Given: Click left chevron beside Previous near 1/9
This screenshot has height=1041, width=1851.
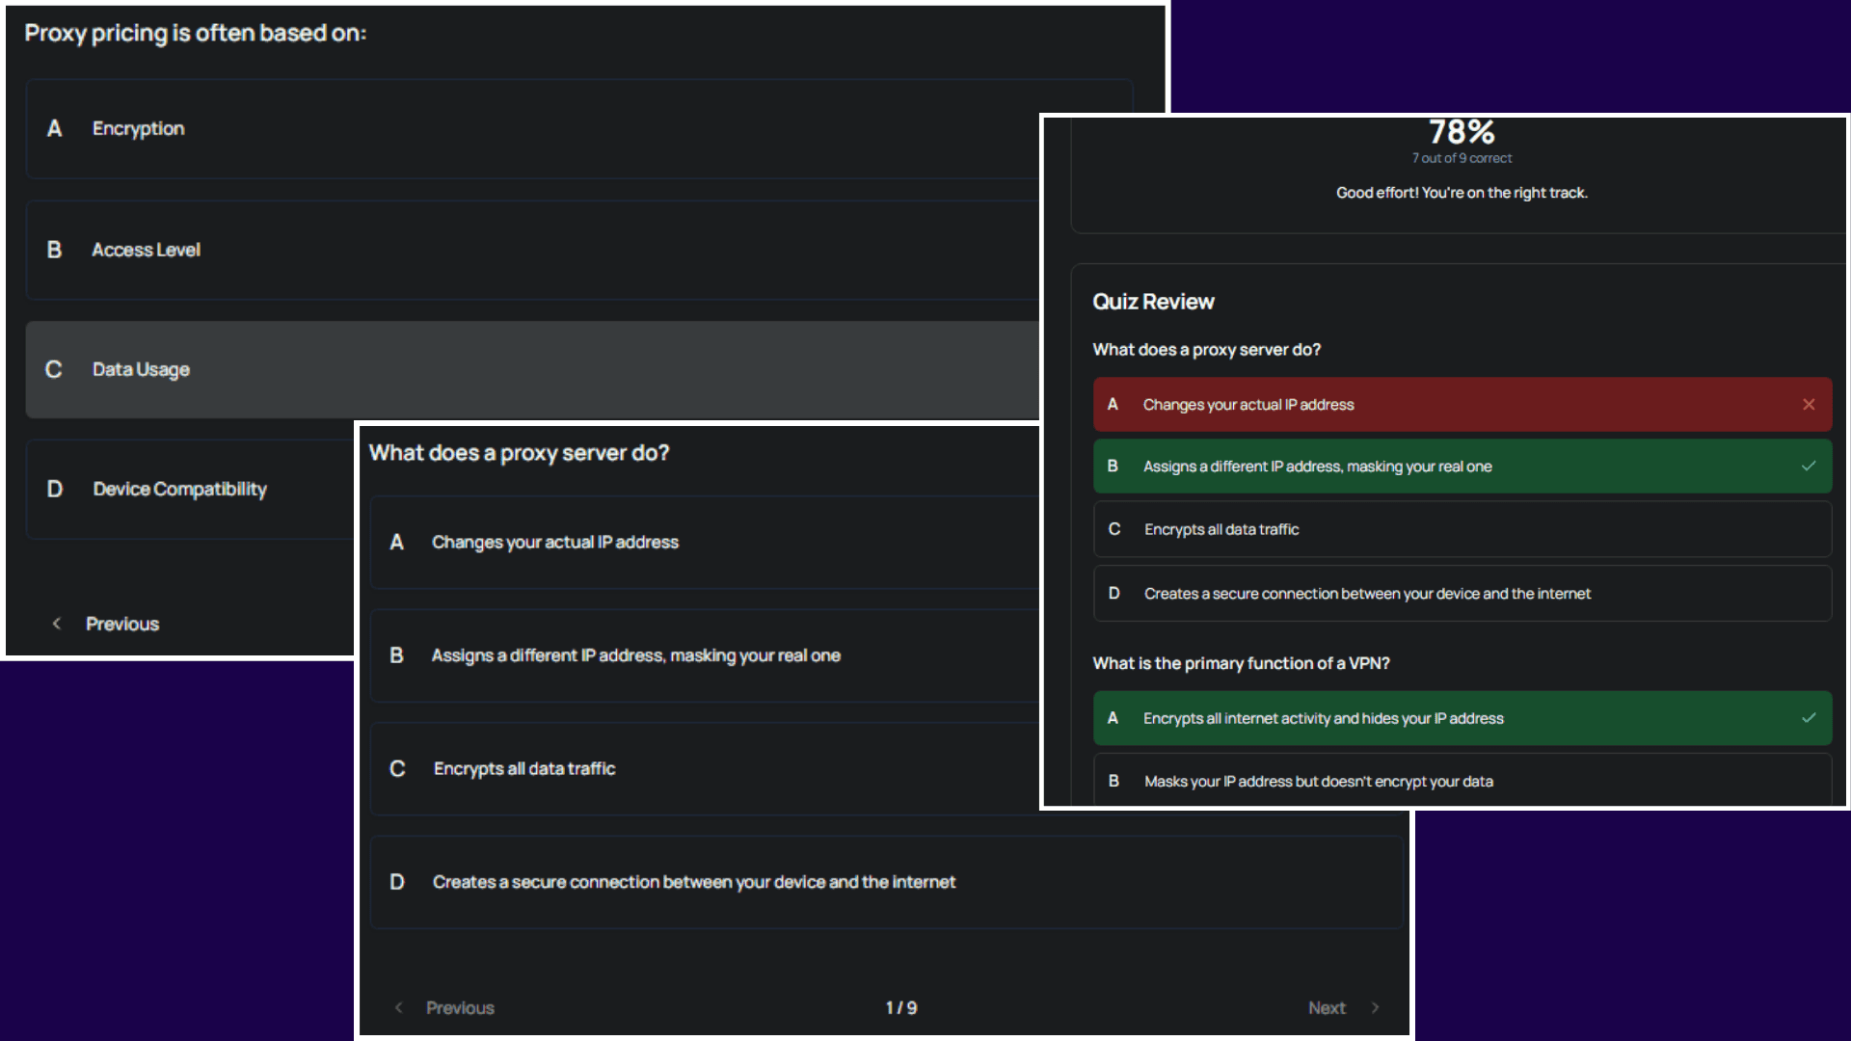Looking at the screenshot, I should (398, 1007).
